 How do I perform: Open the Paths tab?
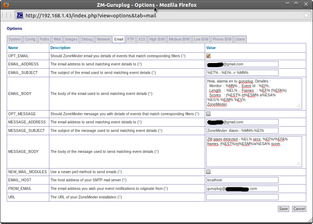point(44,39)
